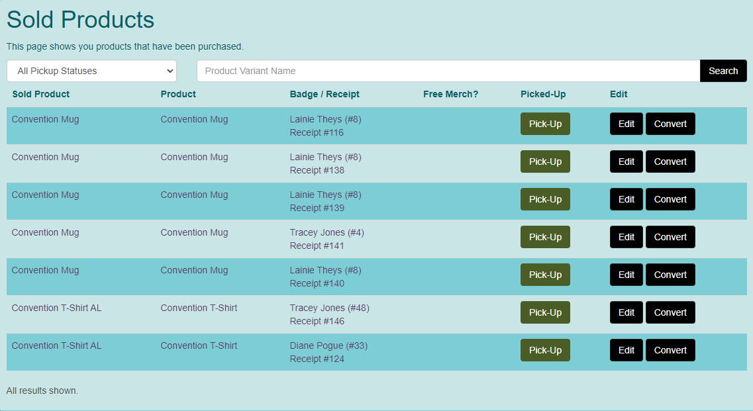Edit the Receipt #140 sold product

click(x=627, y=275)
